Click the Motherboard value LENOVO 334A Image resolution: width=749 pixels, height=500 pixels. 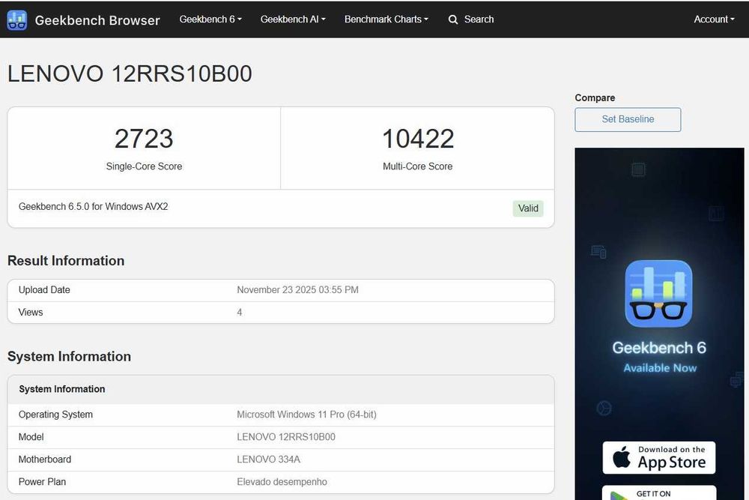pos(268,460)
